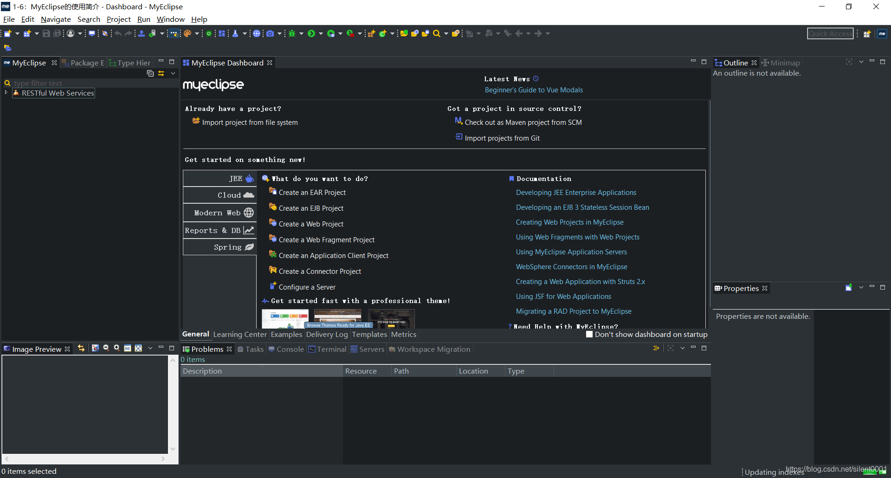Click the yellow magnifier Search toolbar icon

(437, 33)
